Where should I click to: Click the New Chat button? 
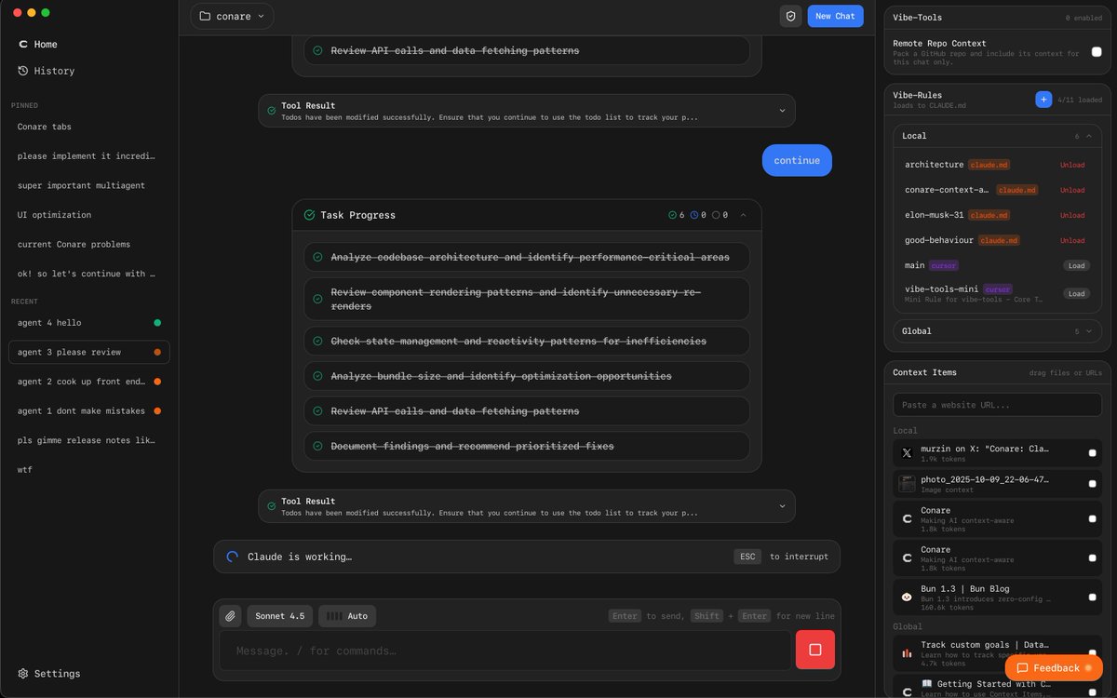[x=835, y=16]
